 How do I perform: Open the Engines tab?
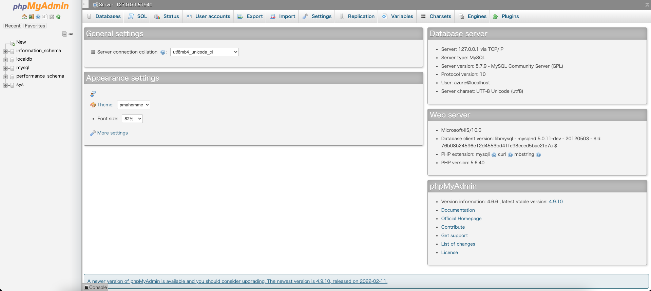(x=472, y=16)
